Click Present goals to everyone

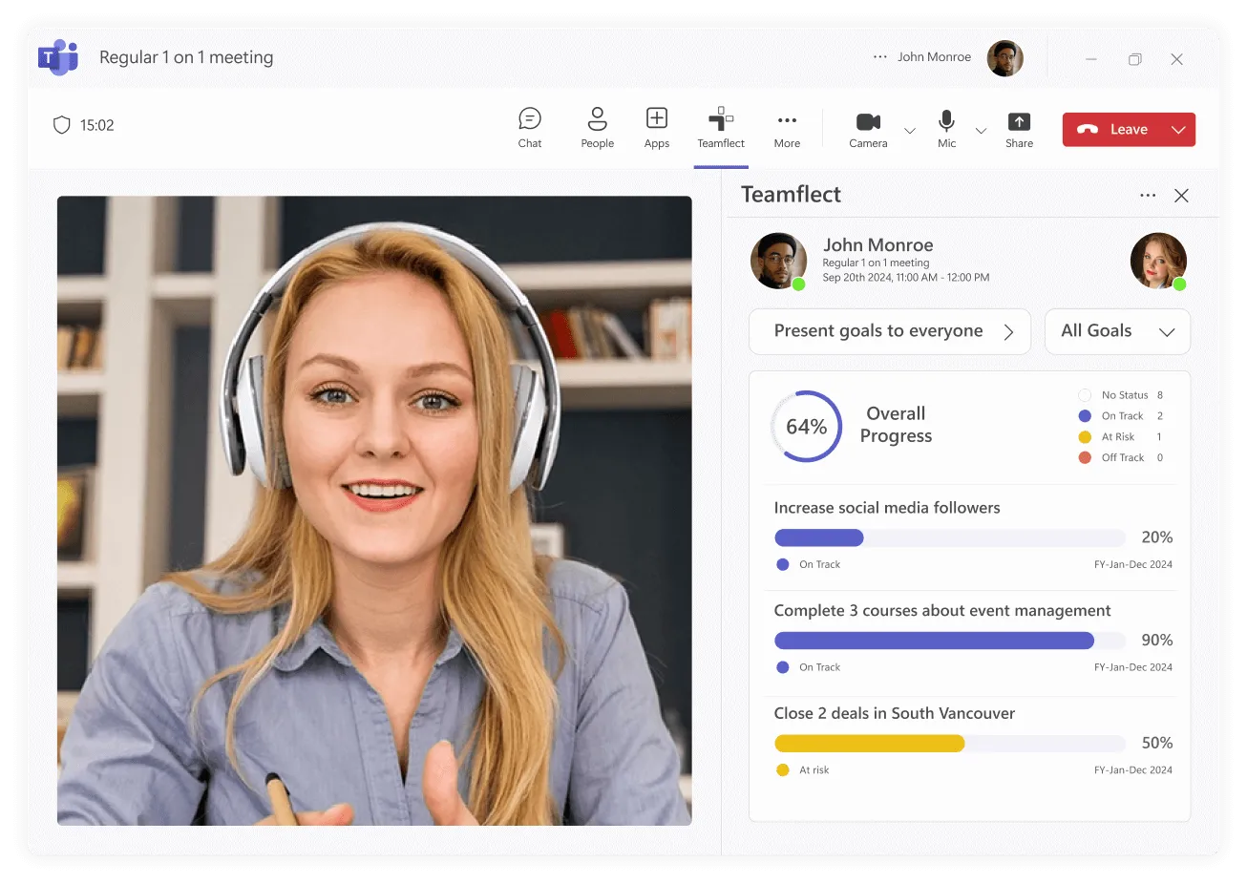pyautogui.click(x=889, y=331)
